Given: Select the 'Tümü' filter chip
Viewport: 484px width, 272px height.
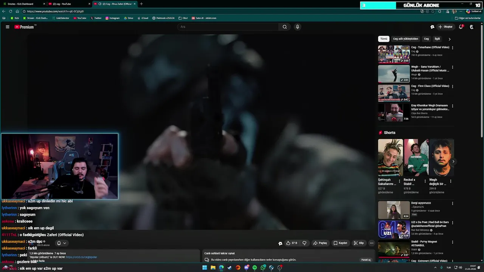Looking at the screenshot, I should pos(384,39).
